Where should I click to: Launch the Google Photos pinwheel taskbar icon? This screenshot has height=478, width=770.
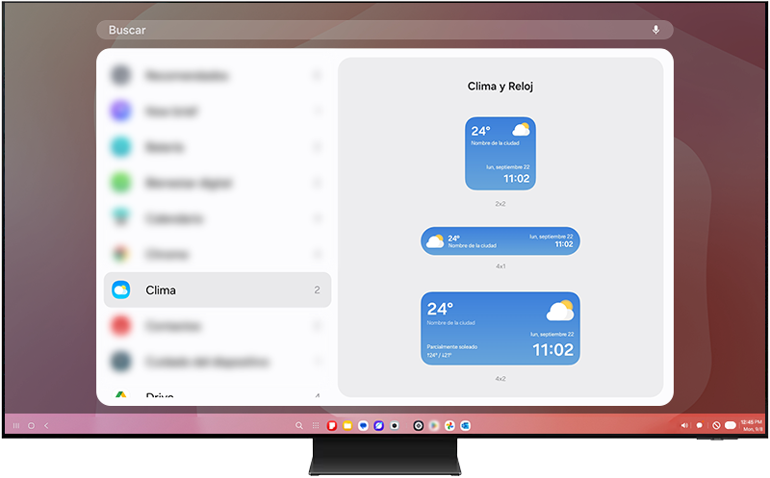pos(449,425)
